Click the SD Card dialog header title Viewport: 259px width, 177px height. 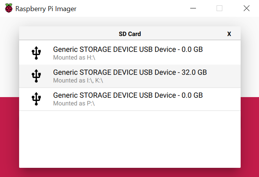point(130,34)
